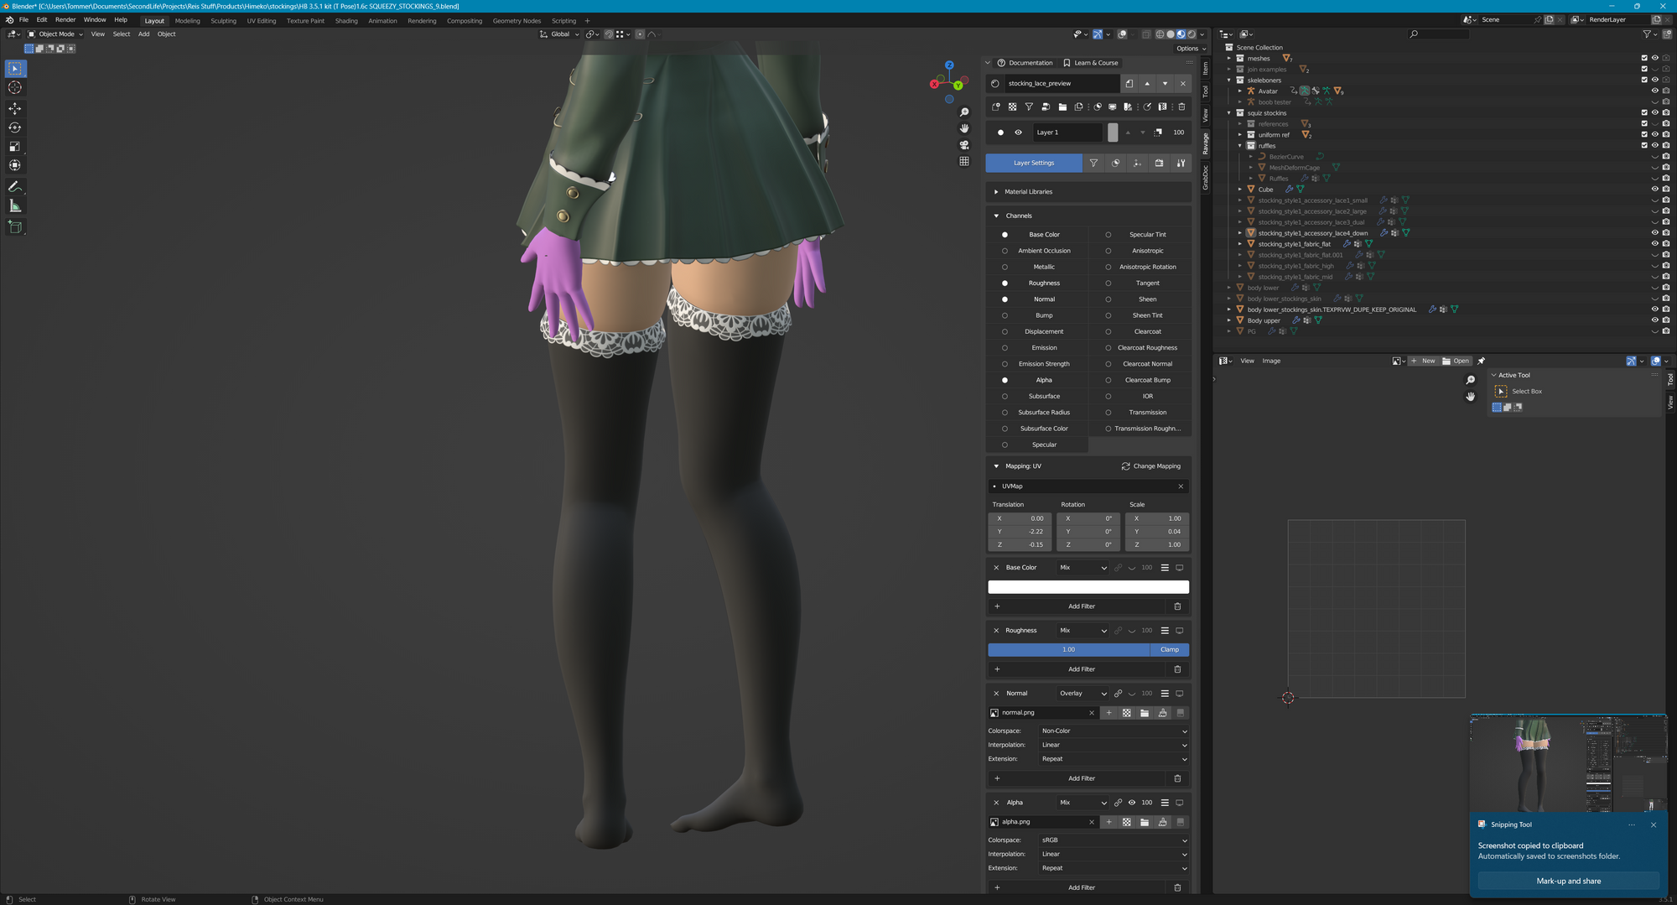Select the Move tool in left toolbar
Image resolution: width=1677 pixels, height=905 pixels.
(x=15, y=108)
